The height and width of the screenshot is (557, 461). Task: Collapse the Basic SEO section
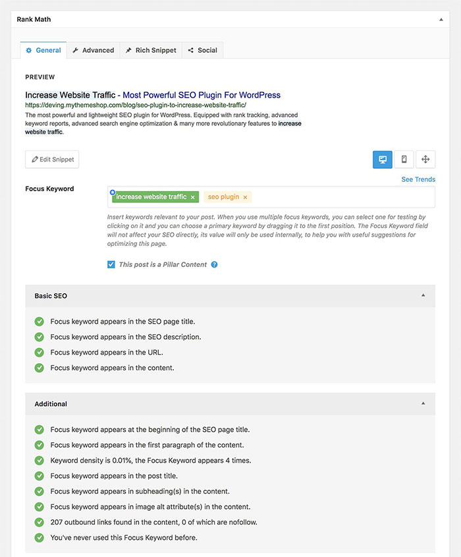[423, 295]
